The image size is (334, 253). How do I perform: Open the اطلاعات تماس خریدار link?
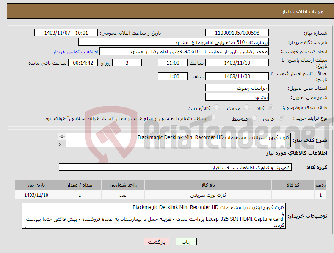click(x=75, y=52)
